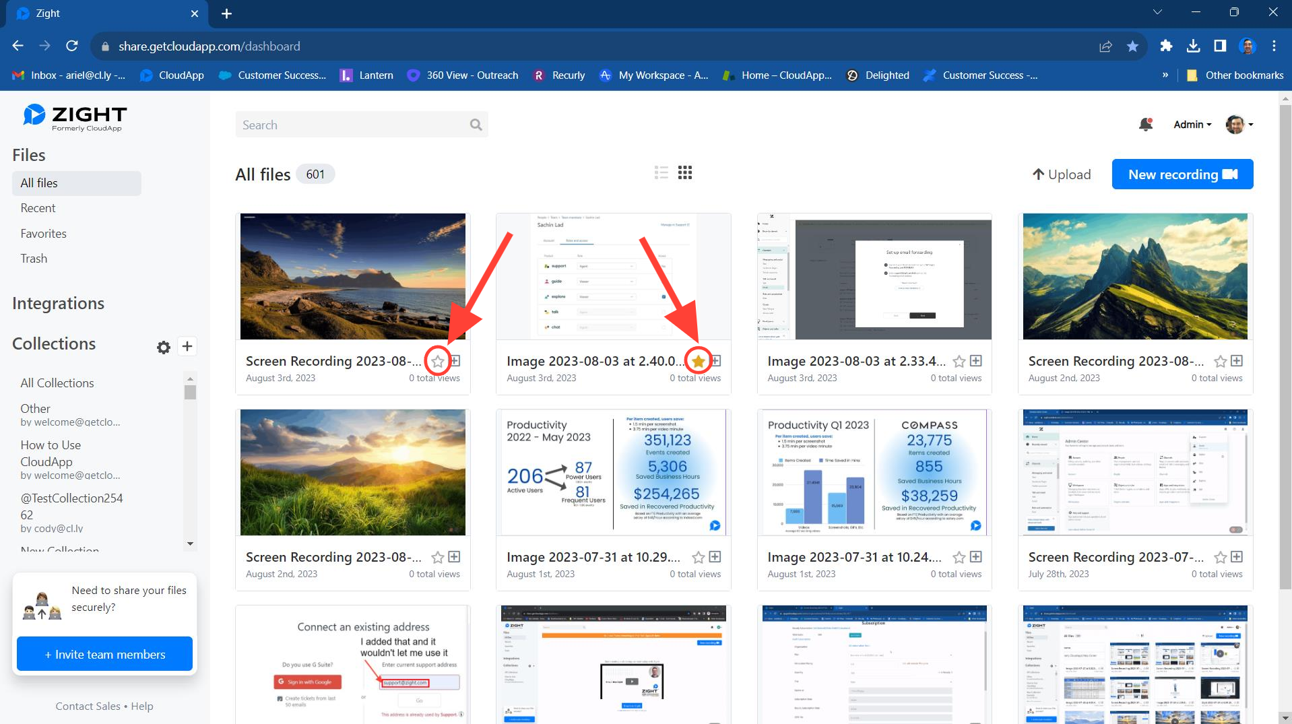Unfavorite Image 2023-08-03 at 2.40.0
The image size is (1292, 724).
pos(699,362)
